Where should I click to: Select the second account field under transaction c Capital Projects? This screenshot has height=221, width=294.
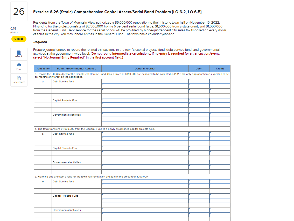tap(145, 201)
